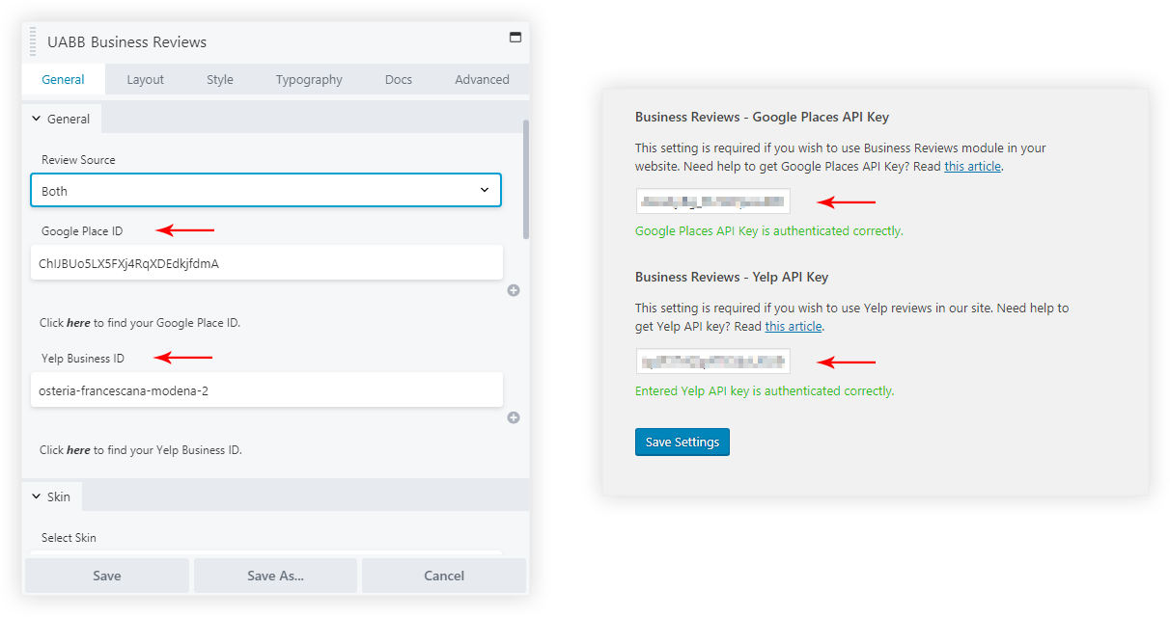Open the Review Source dropdown
This screenshot has width=1170, height=617.
coord(265,190)
